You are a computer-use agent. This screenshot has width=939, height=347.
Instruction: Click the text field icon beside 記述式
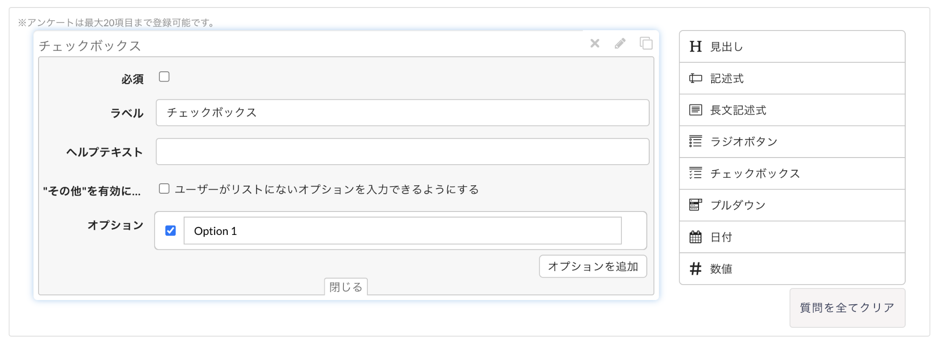click(x=695, y=78)
